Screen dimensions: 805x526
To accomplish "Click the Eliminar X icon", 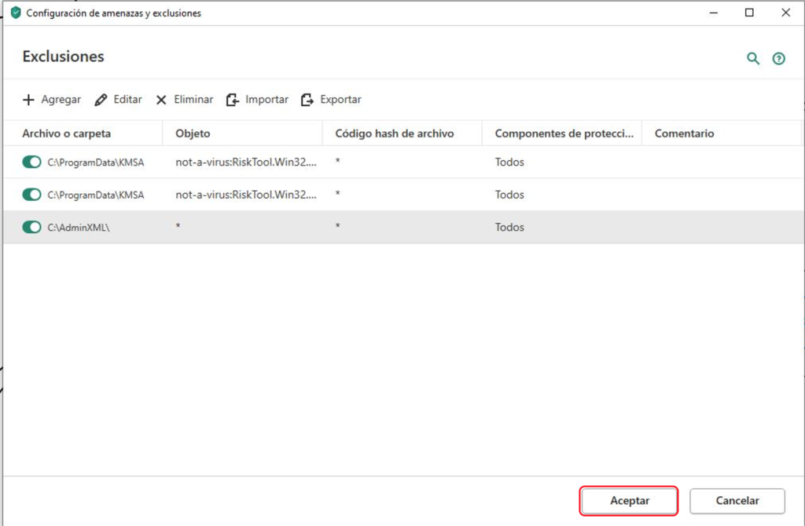I will [x=161, y=100].
